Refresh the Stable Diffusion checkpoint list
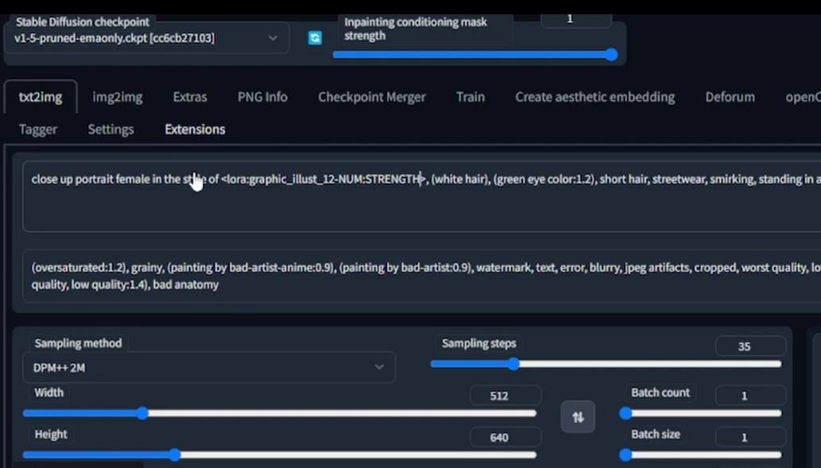Viewport: 821px width, 468px height. pos(315,37)
